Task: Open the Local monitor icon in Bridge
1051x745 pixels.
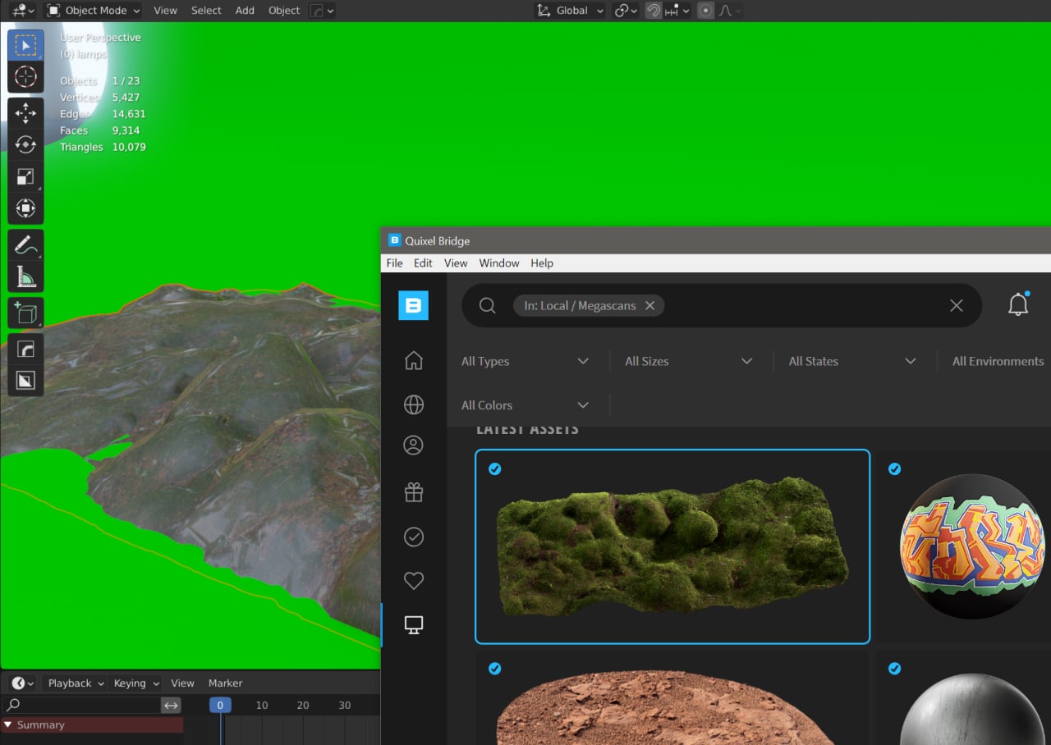Action: pyautogui.click(x=414, y=625)
